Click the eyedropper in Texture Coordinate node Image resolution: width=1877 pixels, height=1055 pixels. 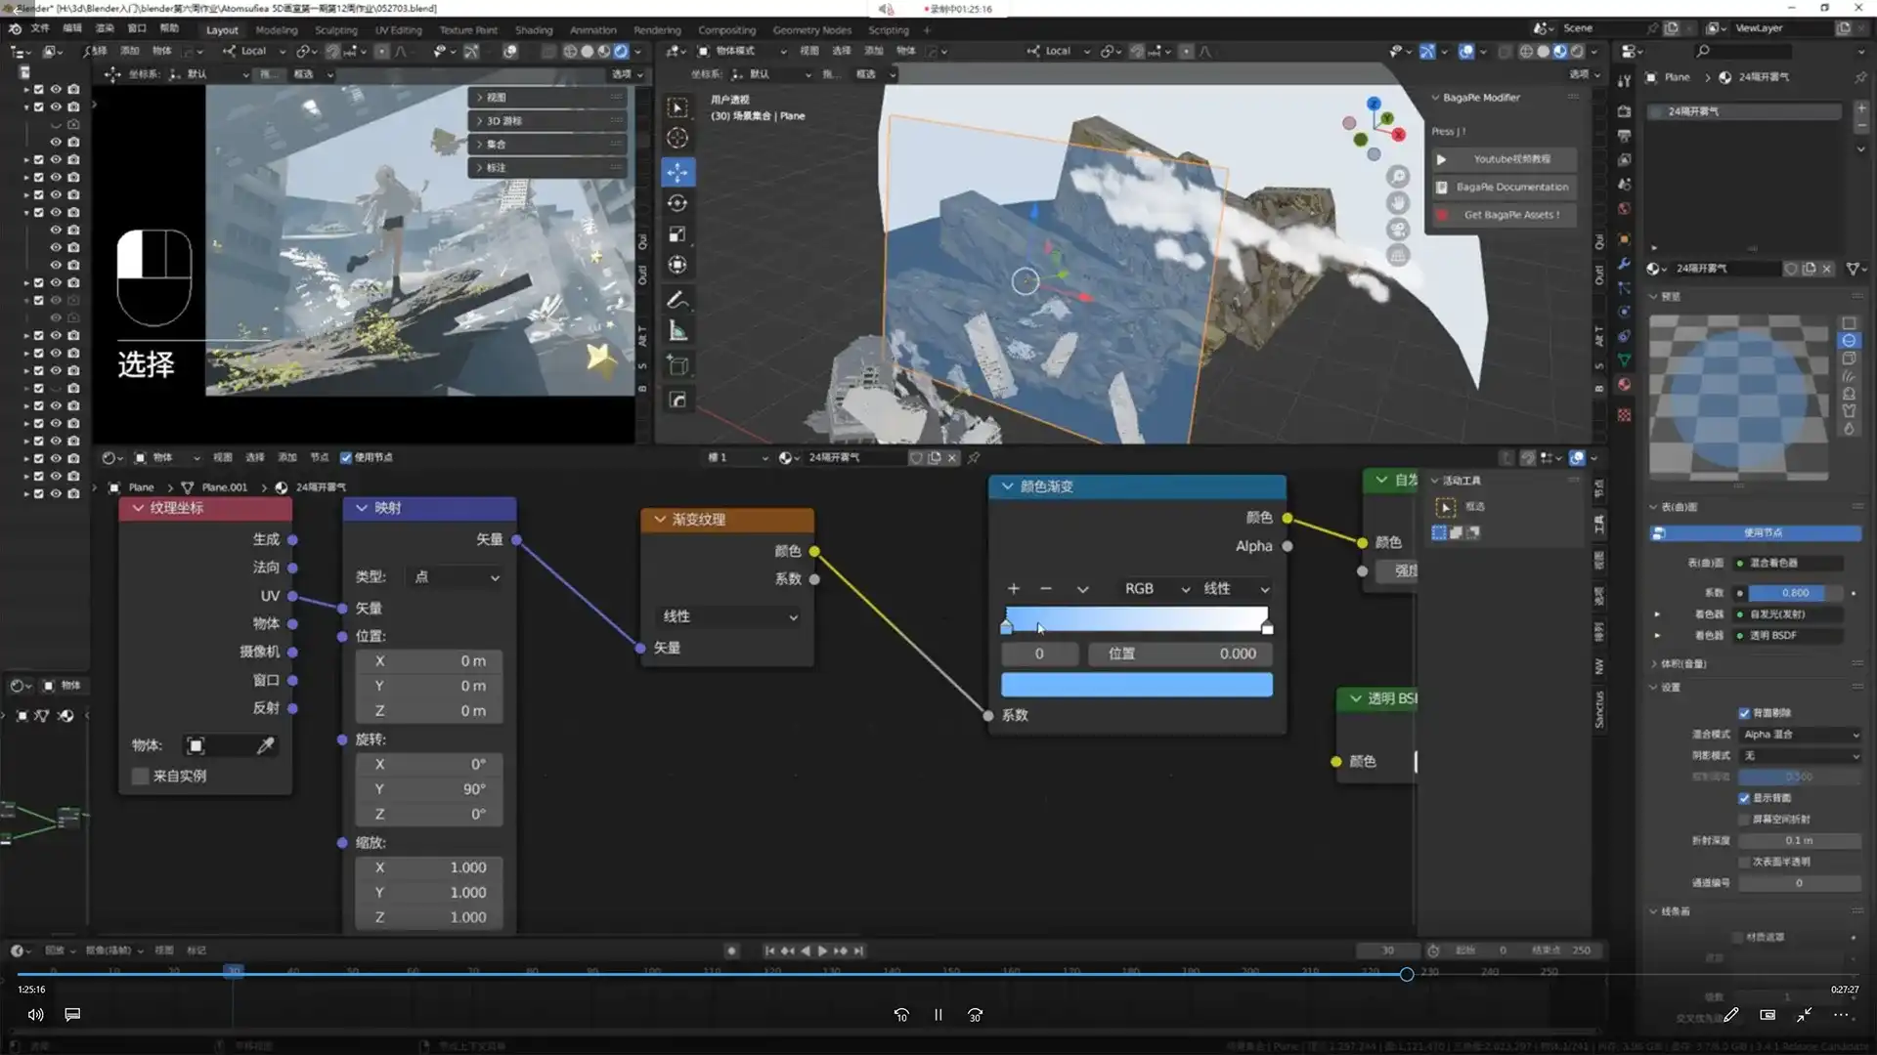tap(265, 745)
